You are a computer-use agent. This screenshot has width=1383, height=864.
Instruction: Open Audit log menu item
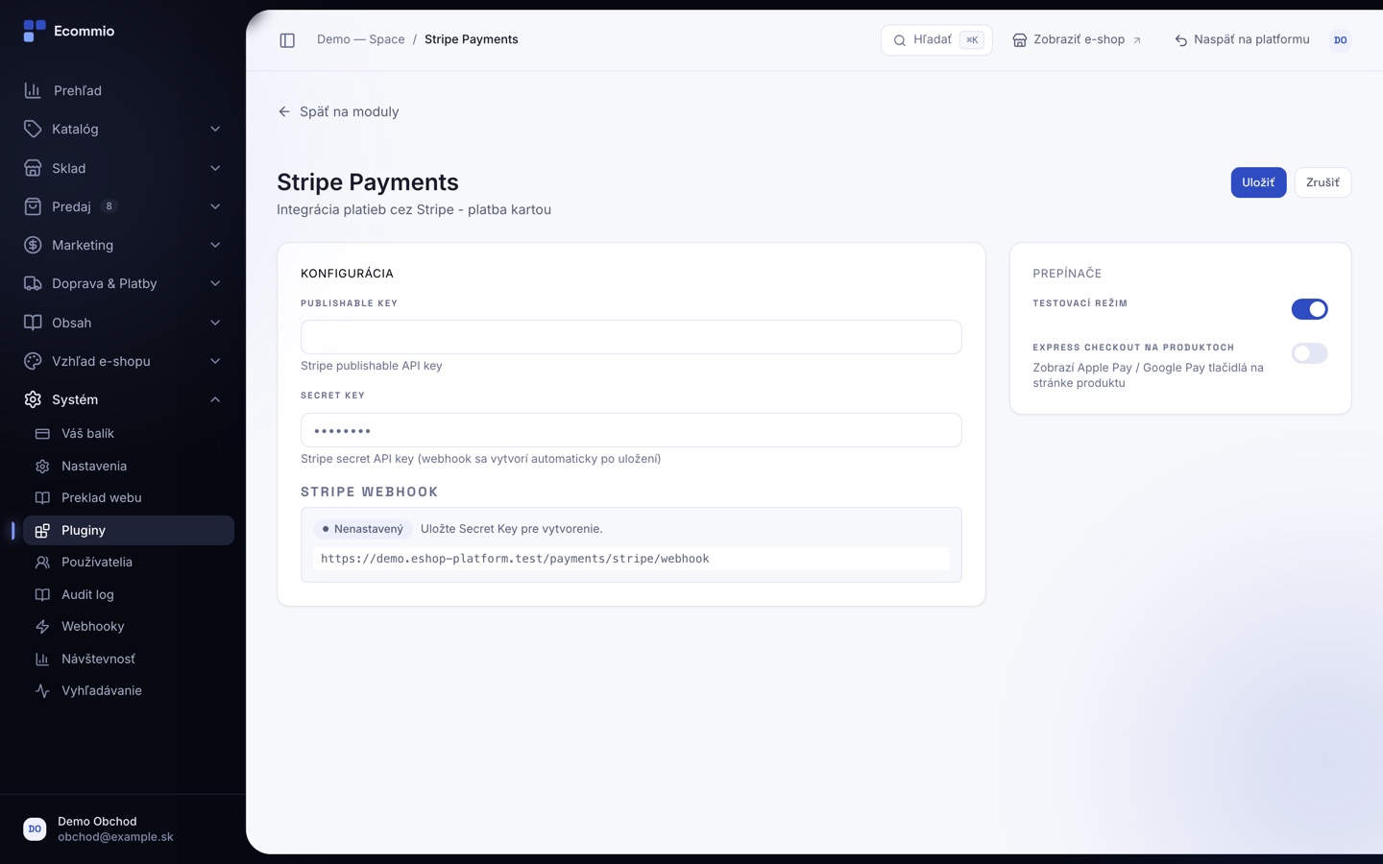[129, 594]
